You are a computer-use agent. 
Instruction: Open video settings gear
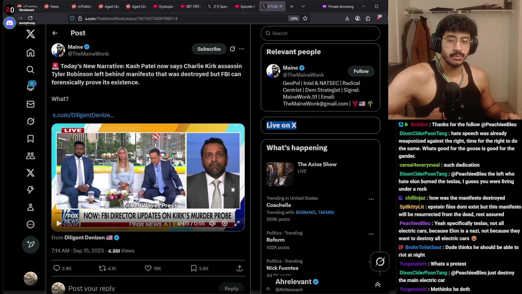(224, 224)
